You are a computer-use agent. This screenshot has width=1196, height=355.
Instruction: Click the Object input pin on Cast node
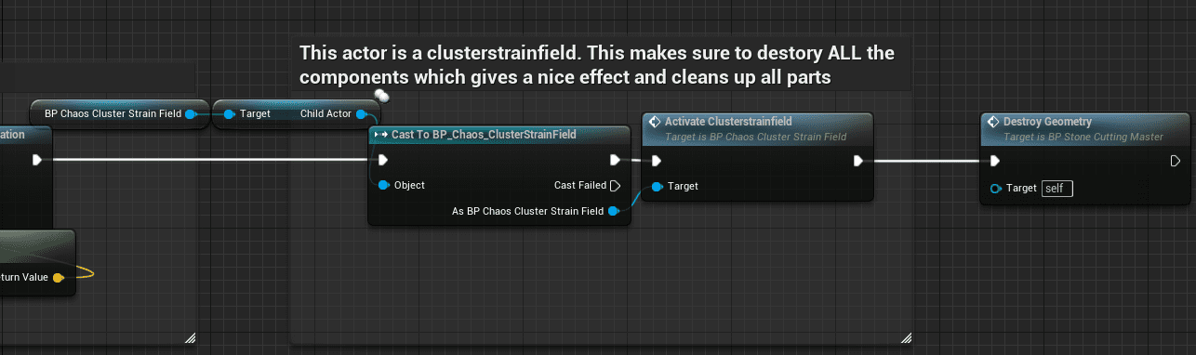point(383,185)
